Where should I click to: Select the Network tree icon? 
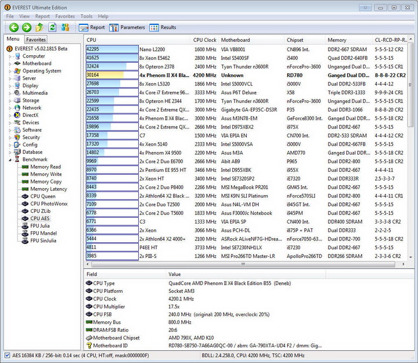[17, 108]
